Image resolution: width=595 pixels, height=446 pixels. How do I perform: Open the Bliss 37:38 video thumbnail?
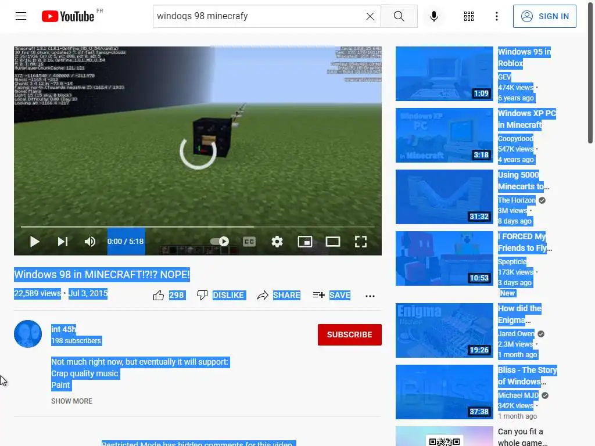(445, 392)
